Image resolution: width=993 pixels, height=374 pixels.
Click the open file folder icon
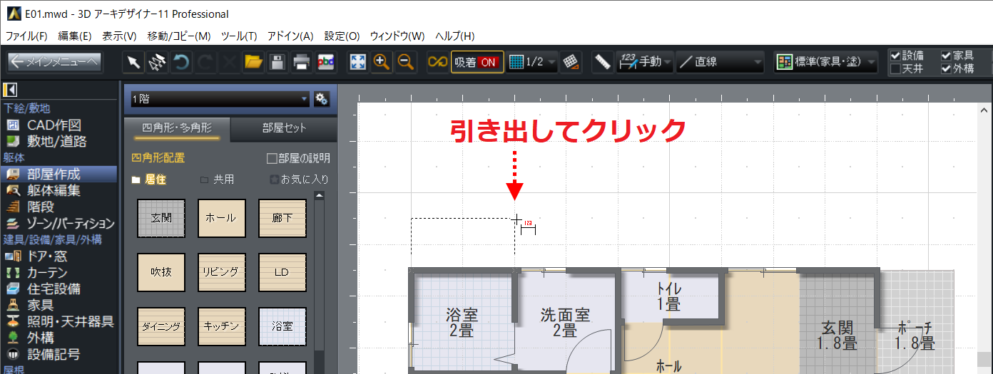[x=253, y=62]
